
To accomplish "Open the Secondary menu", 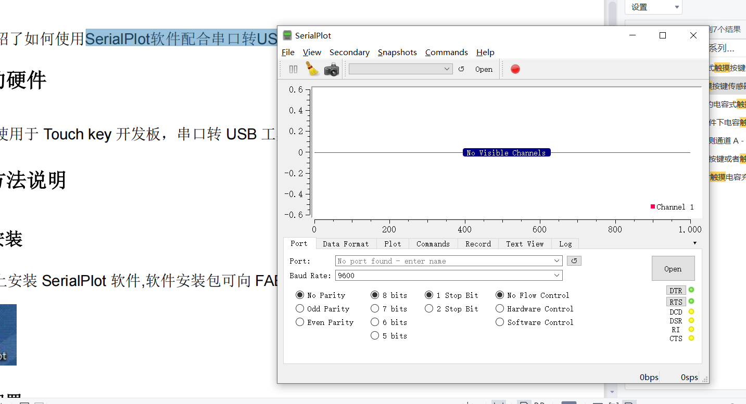I will click(x=349, y=53).
